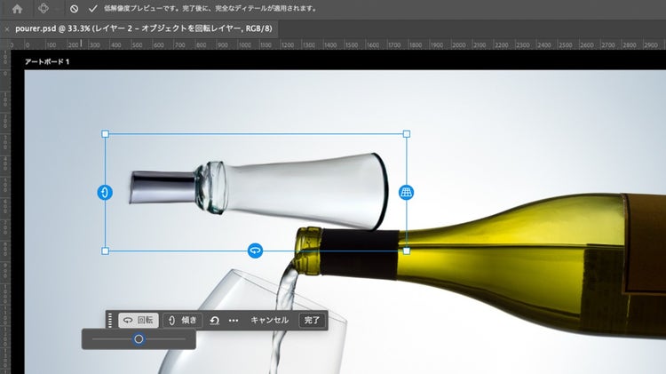This screenshot has width=666, height=374.
Task: Click the キャンセル button
Action: (x=270, y=320)
